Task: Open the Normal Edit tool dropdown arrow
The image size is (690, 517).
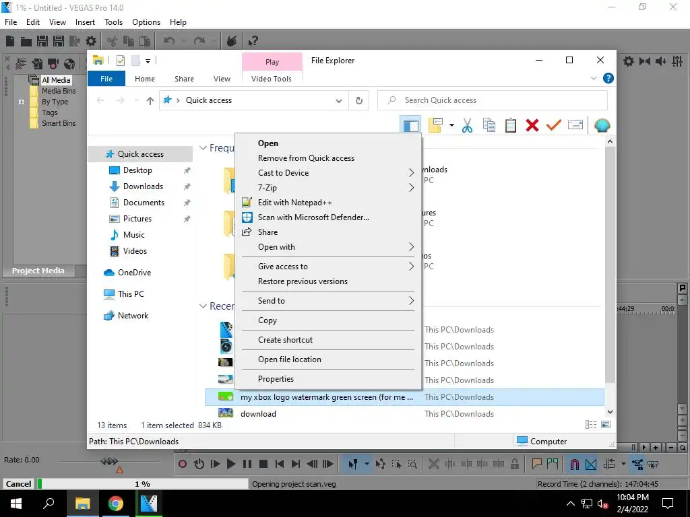Action: [366, 464]
